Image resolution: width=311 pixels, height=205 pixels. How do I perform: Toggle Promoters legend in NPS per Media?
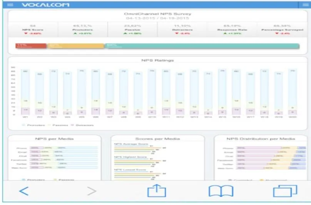click(33, 180)
